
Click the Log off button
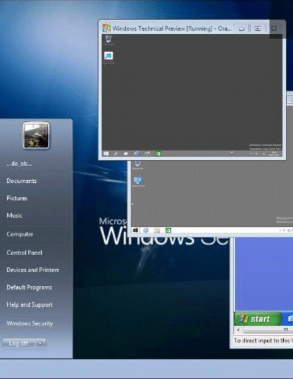(18, 343)
